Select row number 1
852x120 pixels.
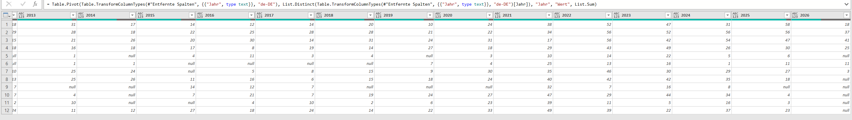coord(6,25)
